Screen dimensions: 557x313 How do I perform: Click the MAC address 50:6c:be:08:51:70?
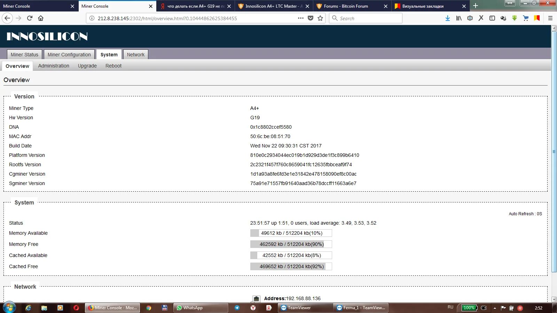tap(270, 136)
